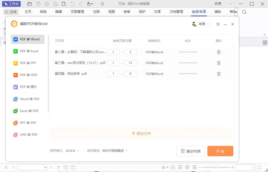Open the 保存路径 和PDF相同路径 dropdown
The height and width of the screenshot is (172, 268).
[115, 151]
